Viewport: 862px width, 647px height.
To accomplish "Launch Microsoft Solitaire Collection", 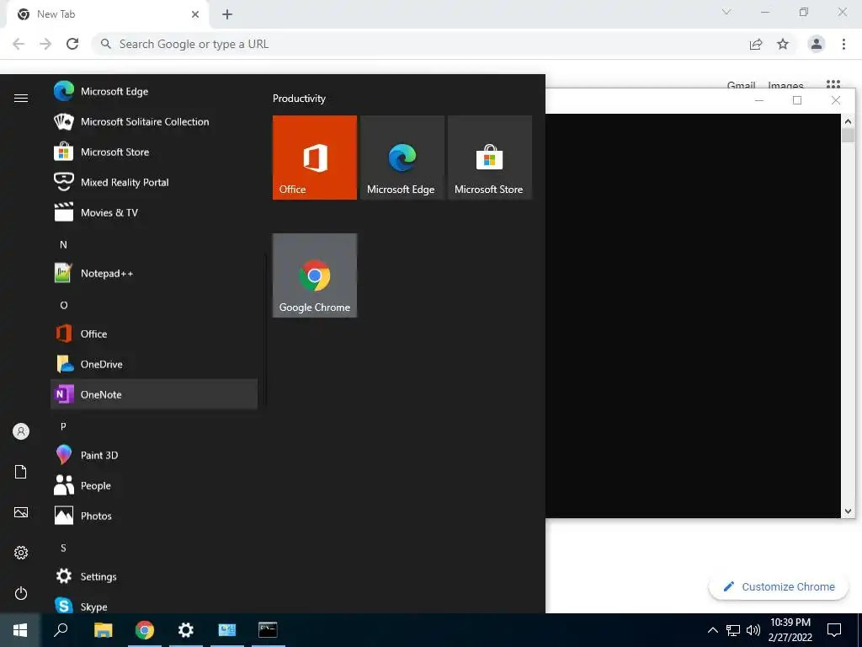I will 154,121.
